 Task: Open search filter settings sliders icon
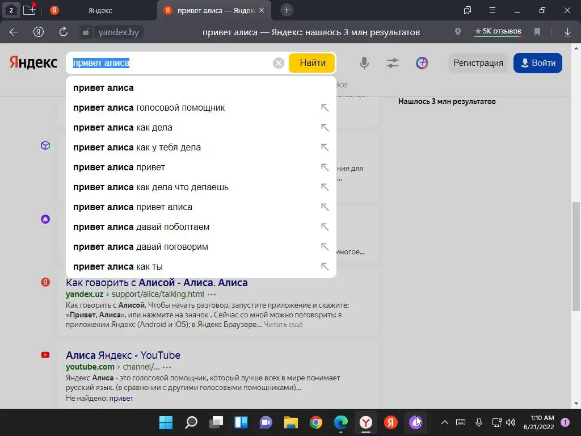[x=393, y=63]
